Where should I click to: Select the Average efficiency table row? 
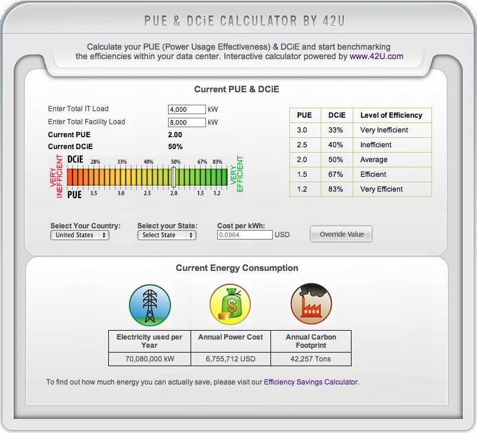(x=360, y=160)
